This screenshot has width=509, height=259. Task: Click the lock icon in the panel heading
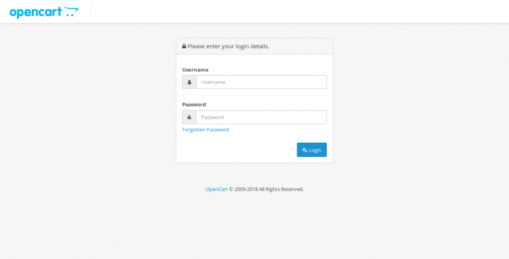184,46
